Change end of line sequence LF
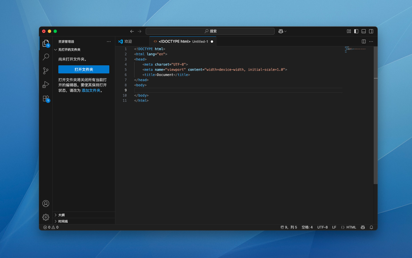The width and height of the screenshot is (412, 258). coord(334,227)
